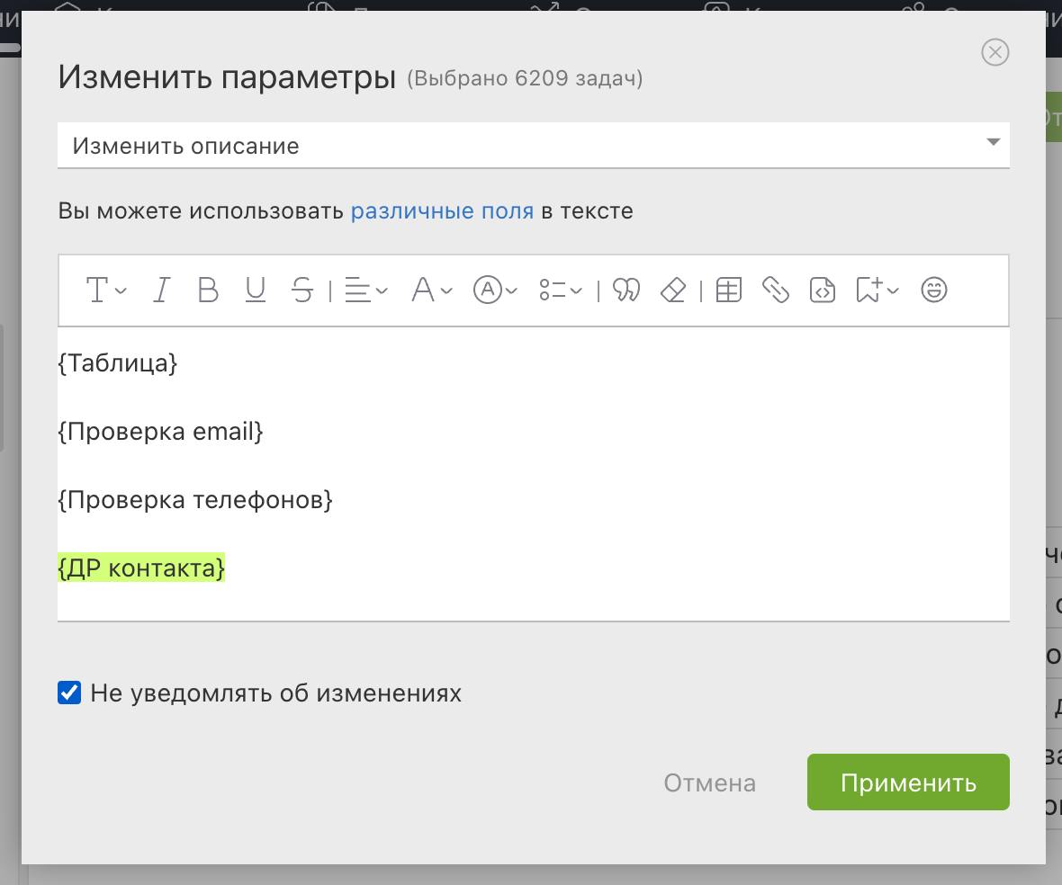Insert a blockquote
This screenshot has height=885, width=1062.
pyautogui.click(x=626, y=291)
